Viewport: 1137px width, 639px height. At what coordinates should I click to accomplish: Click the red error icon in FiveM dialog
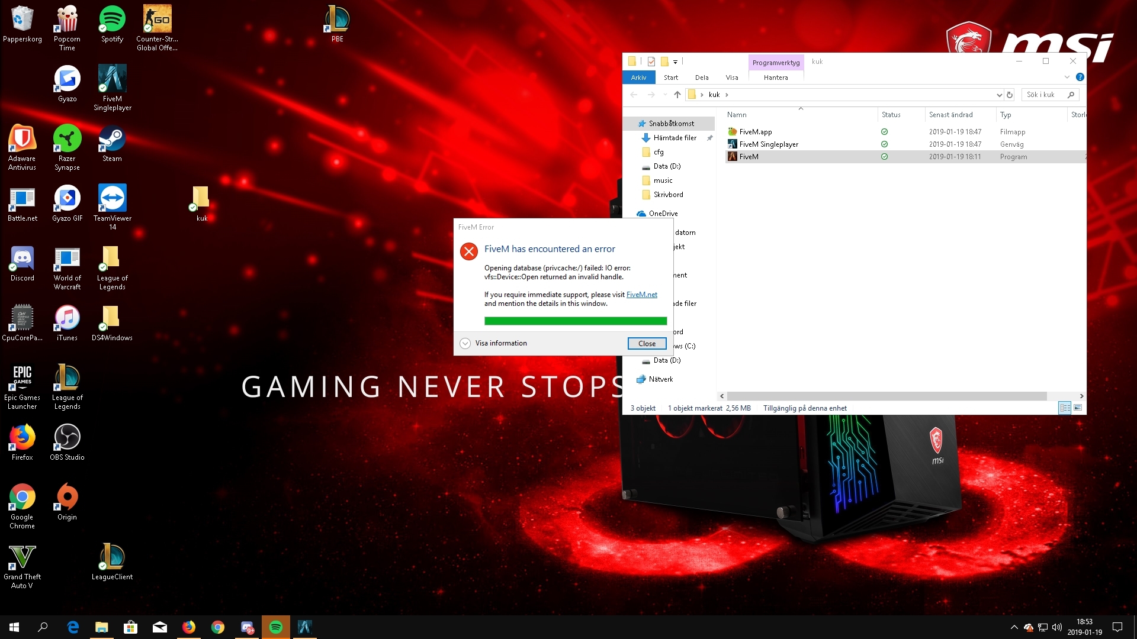pos(468,251)
